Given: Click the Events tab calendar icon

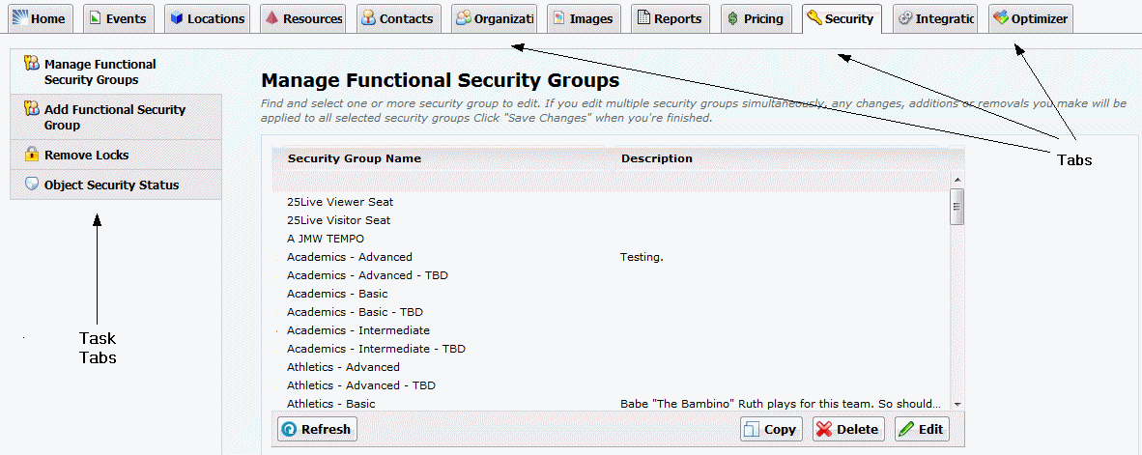Looking at the screenshot, I should [95, 18].
